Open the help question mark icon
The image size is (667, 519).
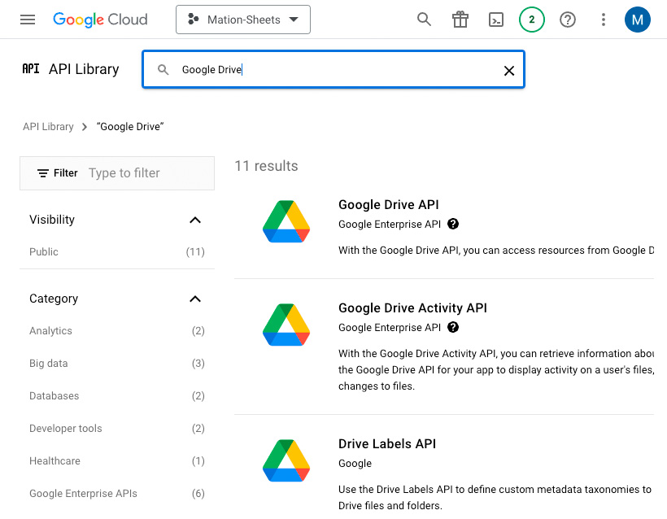[568, 20]
